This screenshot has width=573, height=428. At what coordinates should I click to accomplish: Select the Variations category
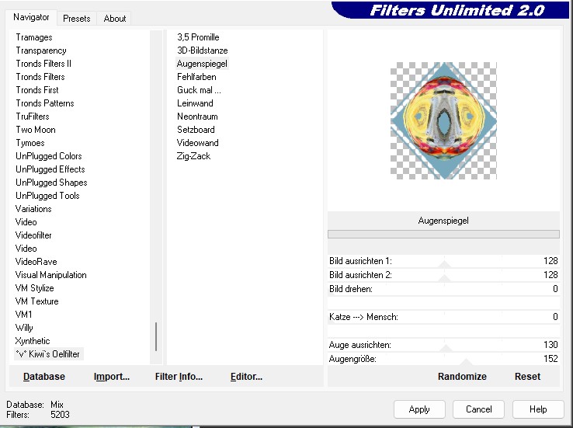(33, 209)
